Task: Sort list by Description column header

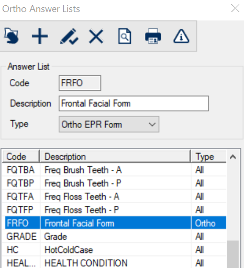Action: [115, 157]
